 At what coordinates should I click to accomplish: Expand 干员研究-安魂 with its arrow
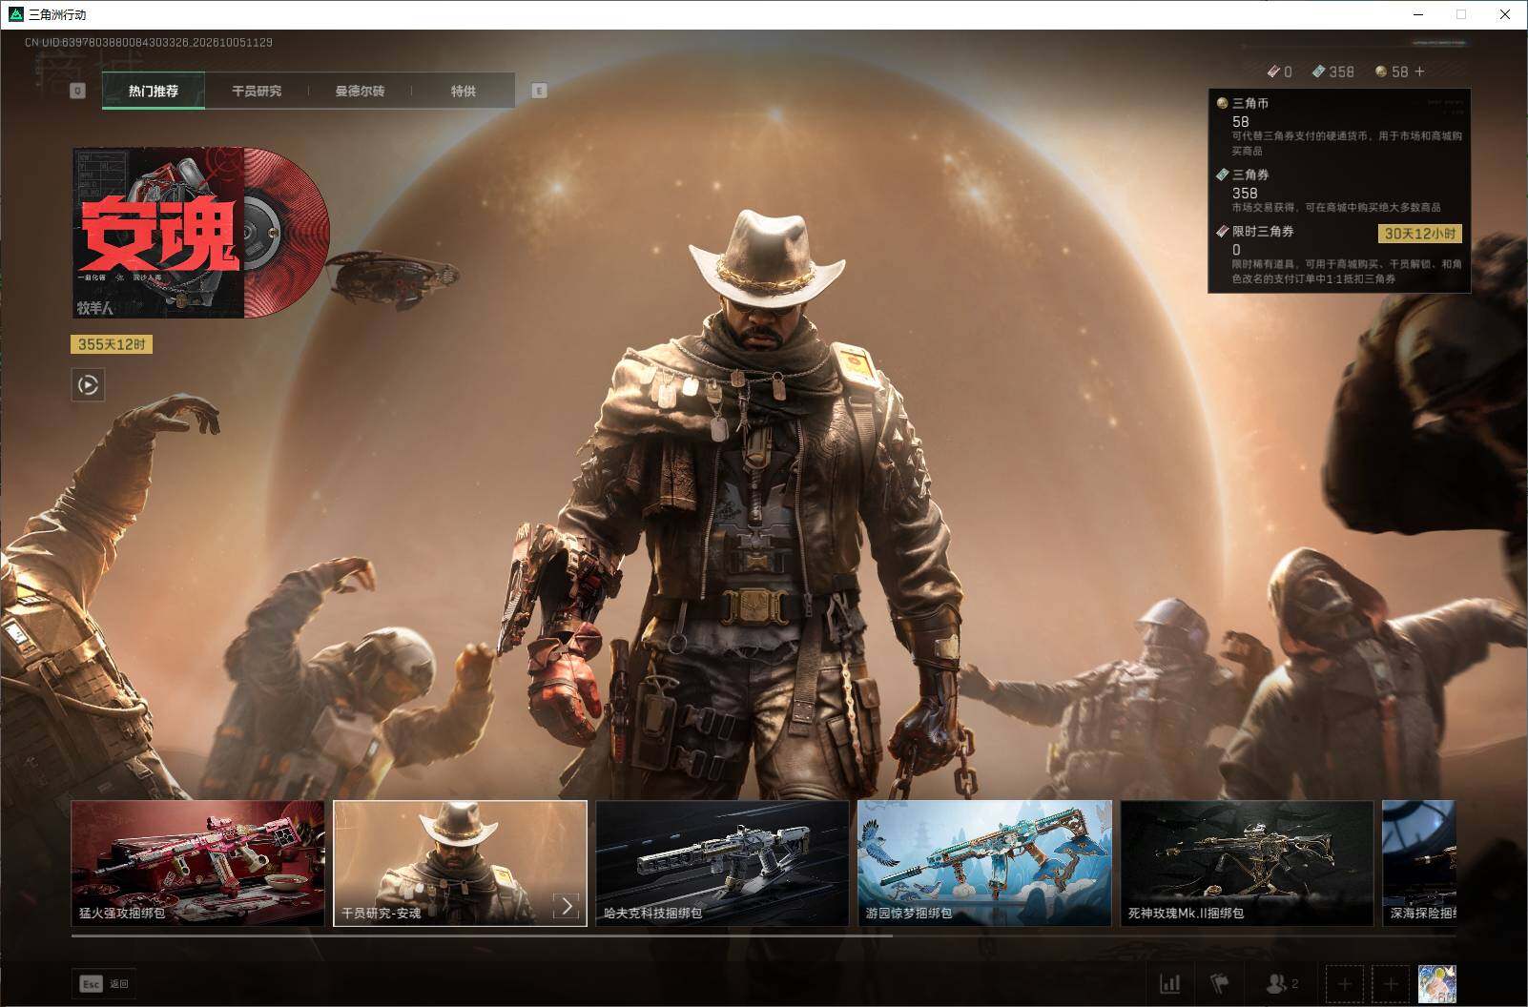pos(567,906)
